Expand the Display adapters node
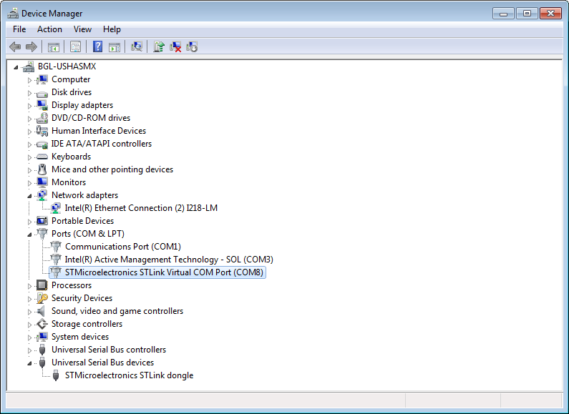 pyautogui.click(x=29, y=106)
